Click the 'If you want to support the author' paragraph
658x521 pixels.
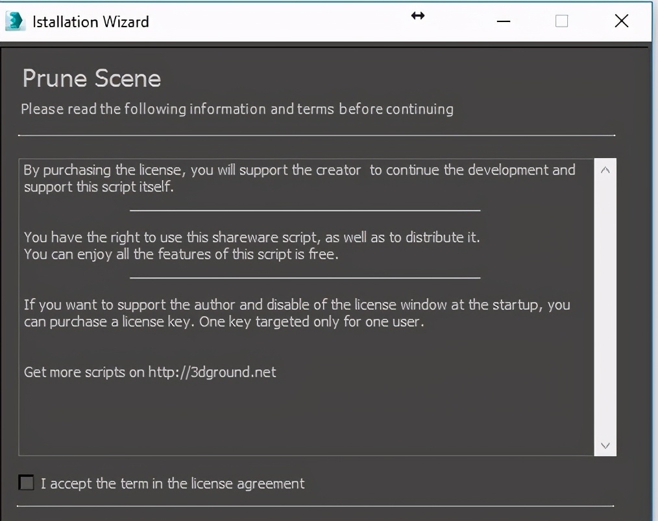pyautogui.click(x=297, y=313)
